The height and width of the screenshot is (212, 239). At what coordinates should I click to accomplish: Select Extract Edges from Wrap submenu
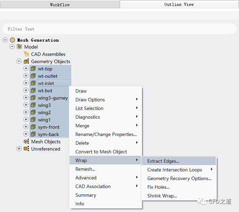(163, 161)
